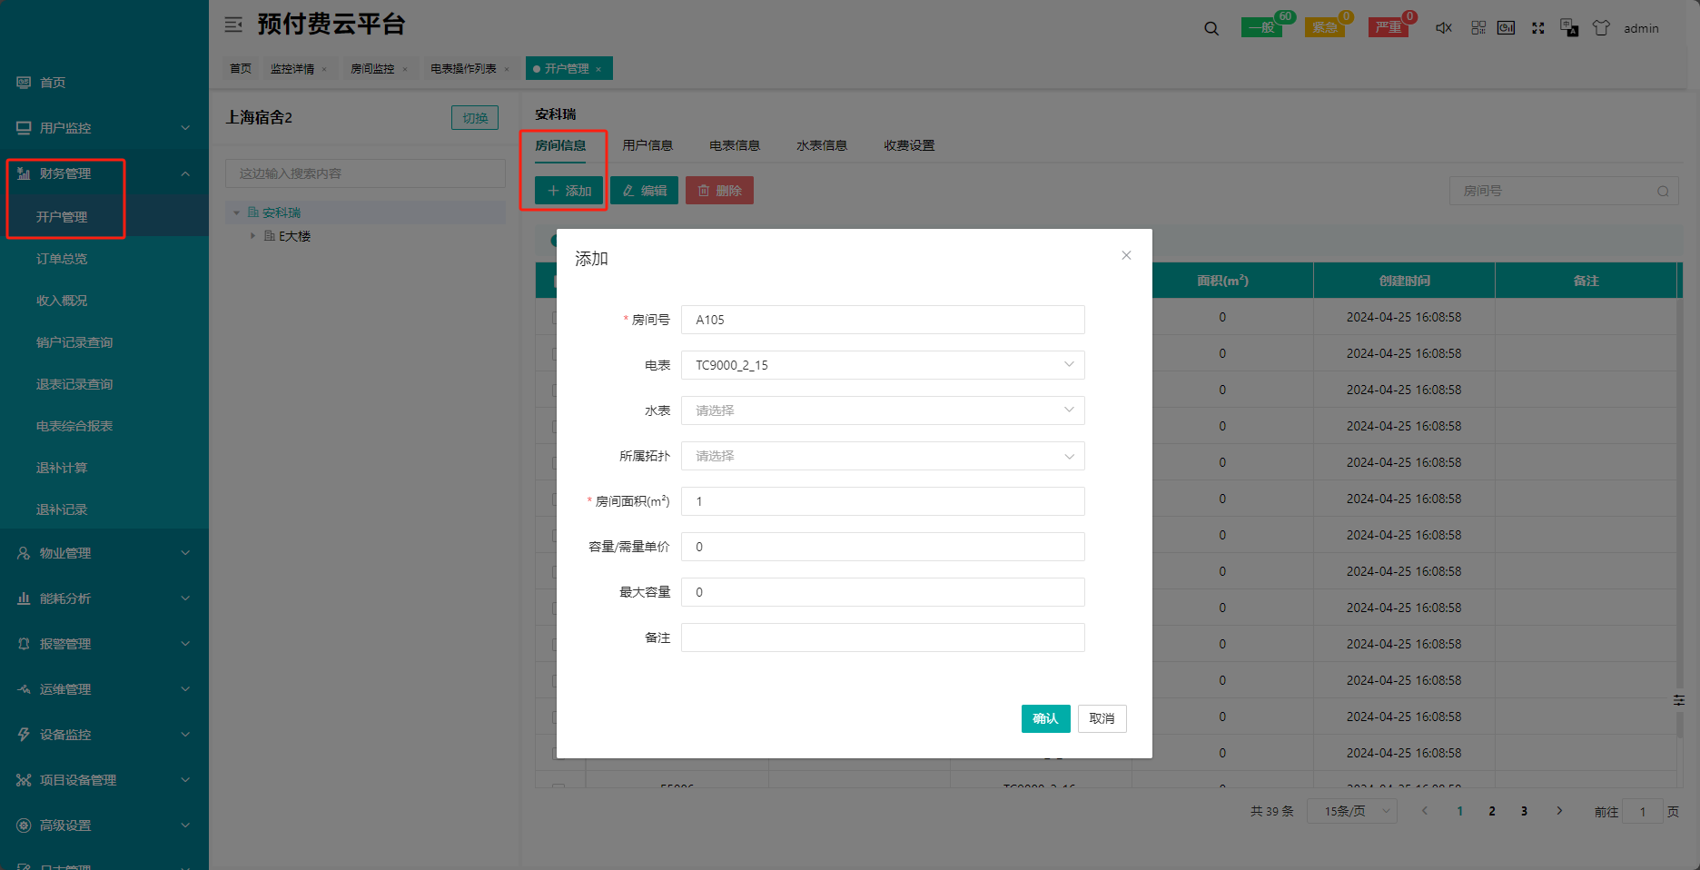
Task: Click the 确认 button in dialog
Action: pyautogui.click(x=1045, y=718)
